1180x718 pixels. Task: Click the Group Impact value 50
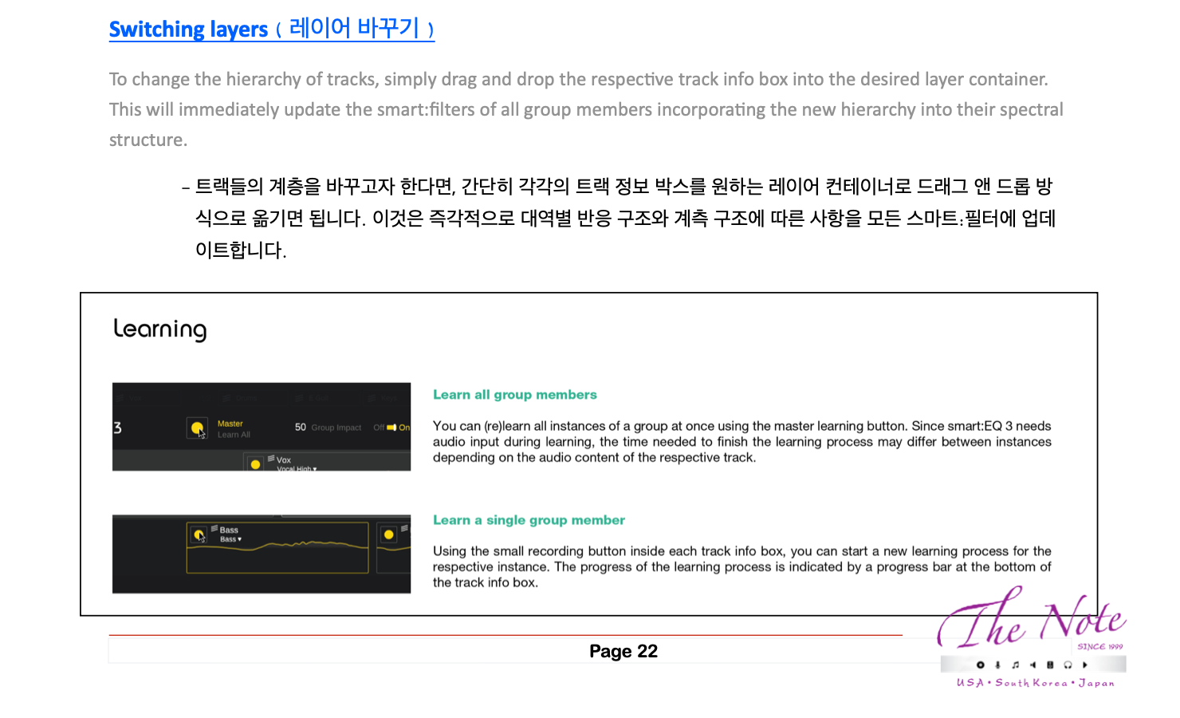(301, 427)
